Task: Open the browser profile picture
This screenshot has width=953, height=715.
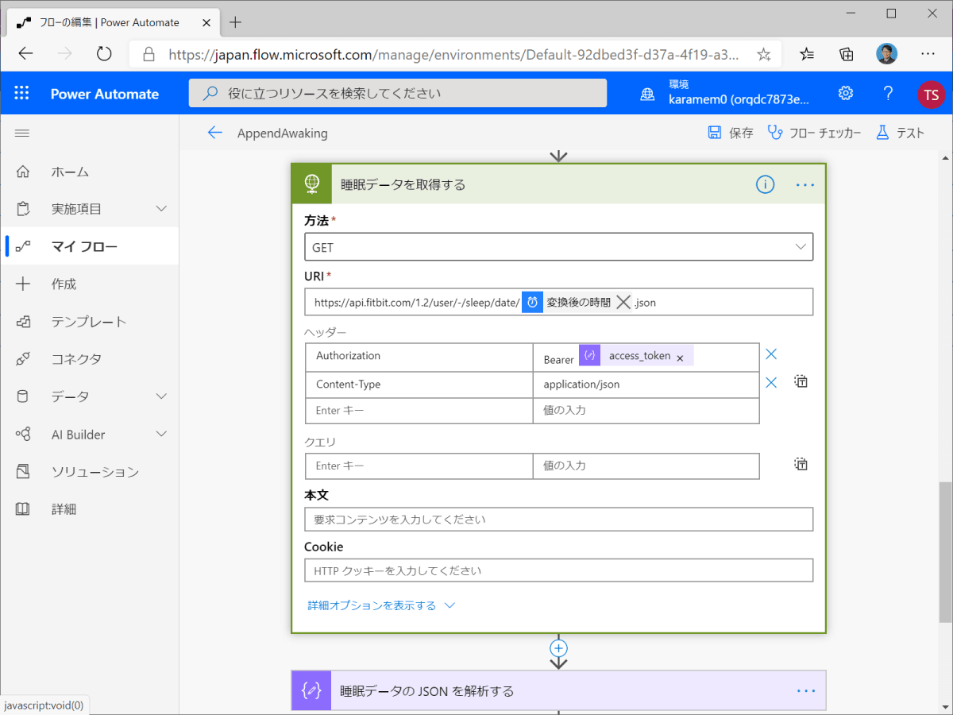Action: tap(887, 54)
